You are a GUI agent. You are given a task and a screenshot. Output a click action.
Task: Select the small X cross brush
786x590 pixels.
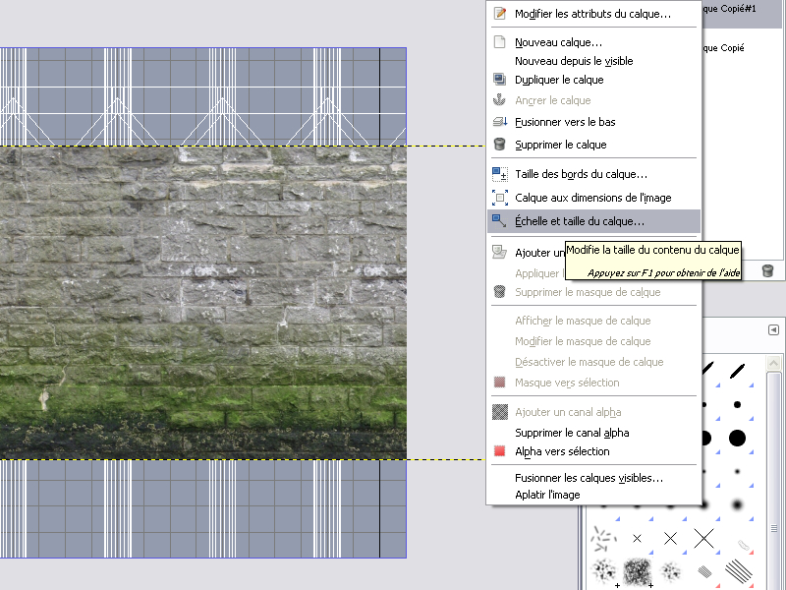click(x=637, y=538)
